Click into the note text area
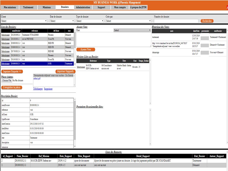 click(114, 40)
